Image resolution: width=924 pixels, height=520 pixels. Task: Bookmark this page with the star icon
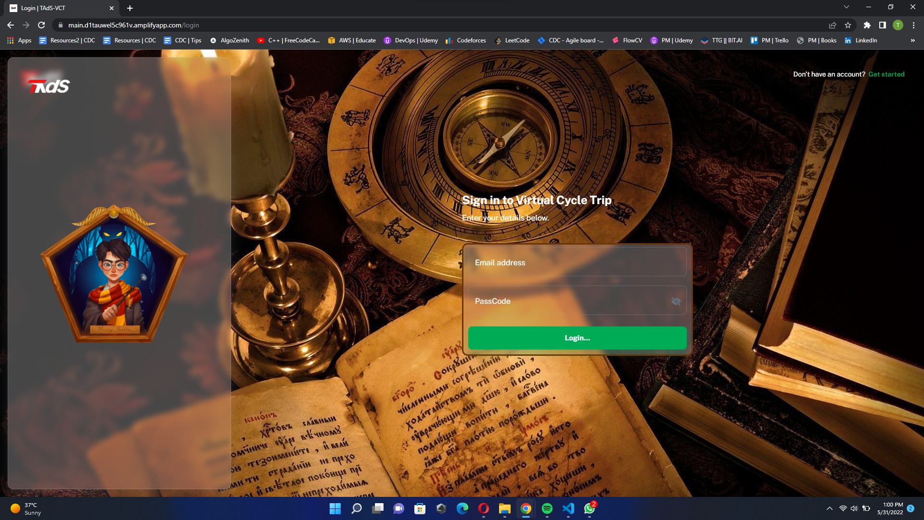(848, 25)
